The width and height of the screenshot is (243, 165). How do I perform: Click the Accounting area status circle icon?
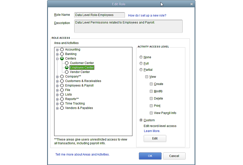tap(62, 49)
